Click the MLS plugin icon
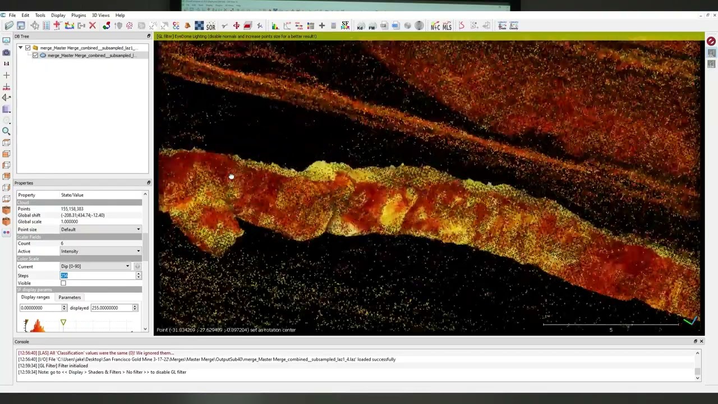 coord(447,26)
